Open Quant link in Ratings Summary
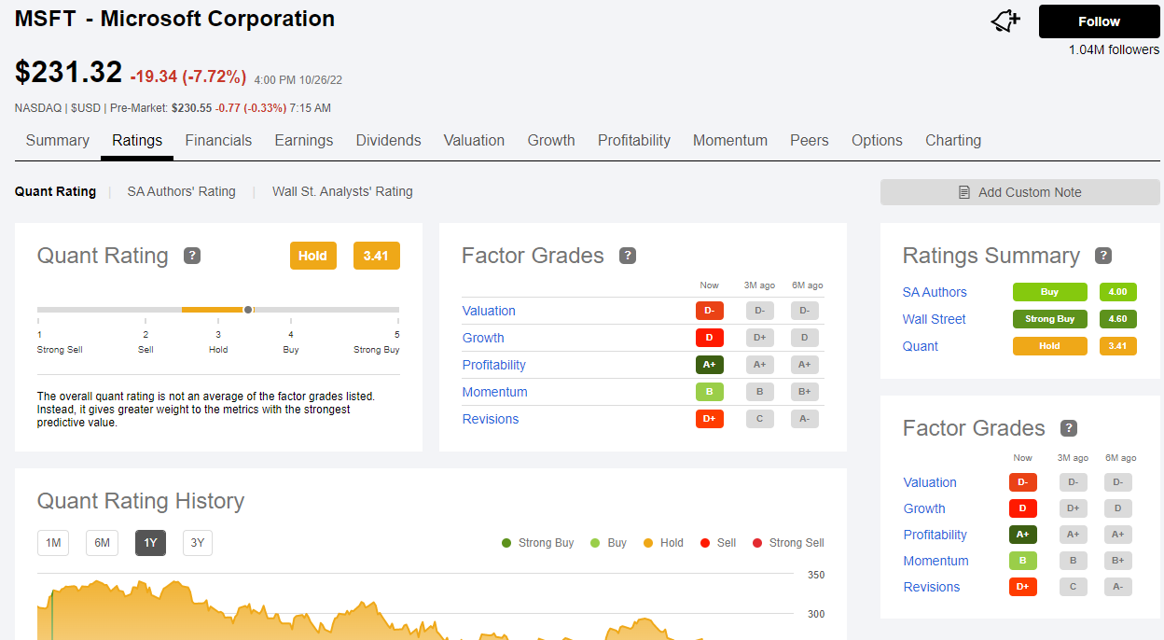 [921, 346]
